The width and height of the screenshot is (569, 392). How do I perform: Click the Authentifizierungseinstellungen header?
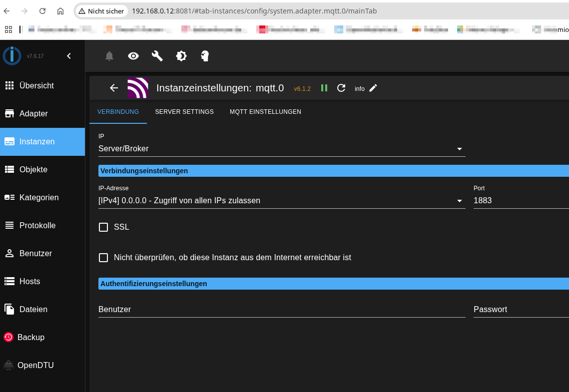tap(334, 284)
